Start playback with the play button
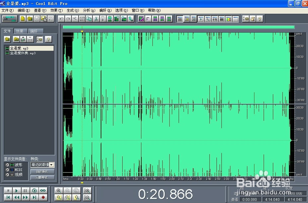This screenshot has height=203, width=308. (x=17, y=190)
